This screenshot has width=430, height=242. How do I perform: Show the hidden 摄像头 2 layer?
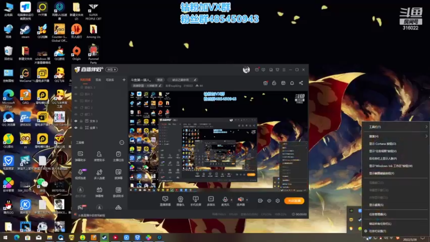76,87
